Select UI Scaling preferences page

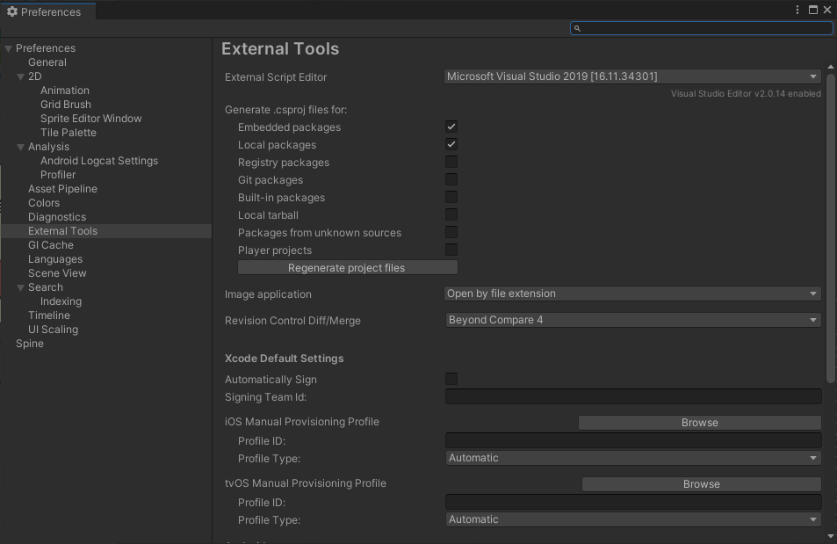tap(53, 330)
